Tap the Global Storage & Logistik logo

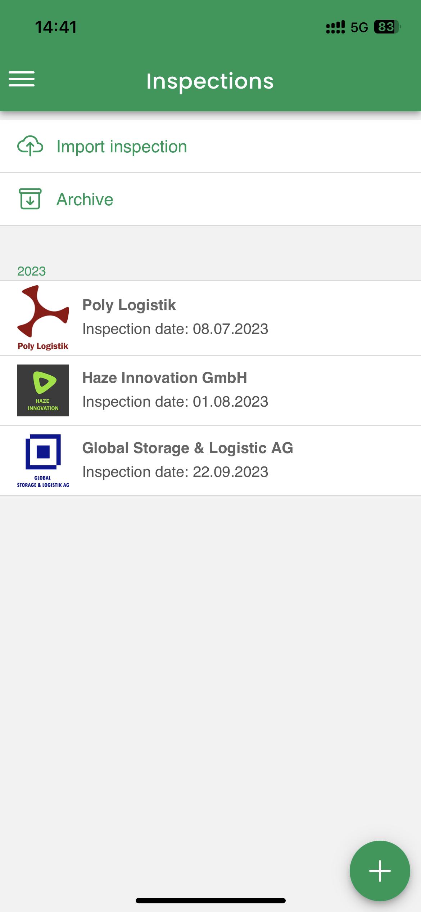click(43, 461)
